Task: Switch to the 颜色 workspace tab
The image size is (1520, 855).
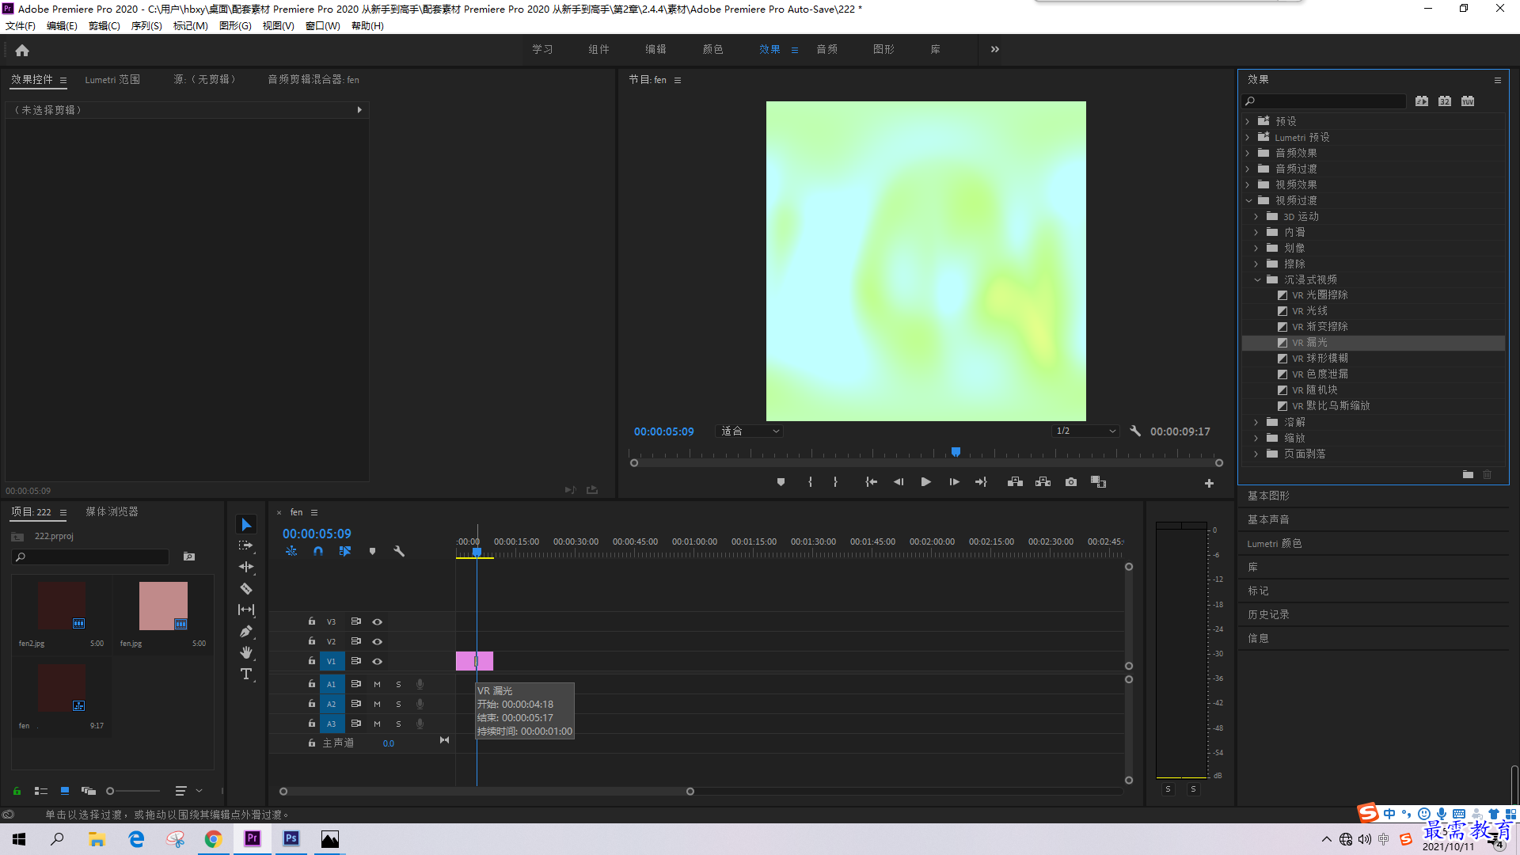Action: coord(712,49)
